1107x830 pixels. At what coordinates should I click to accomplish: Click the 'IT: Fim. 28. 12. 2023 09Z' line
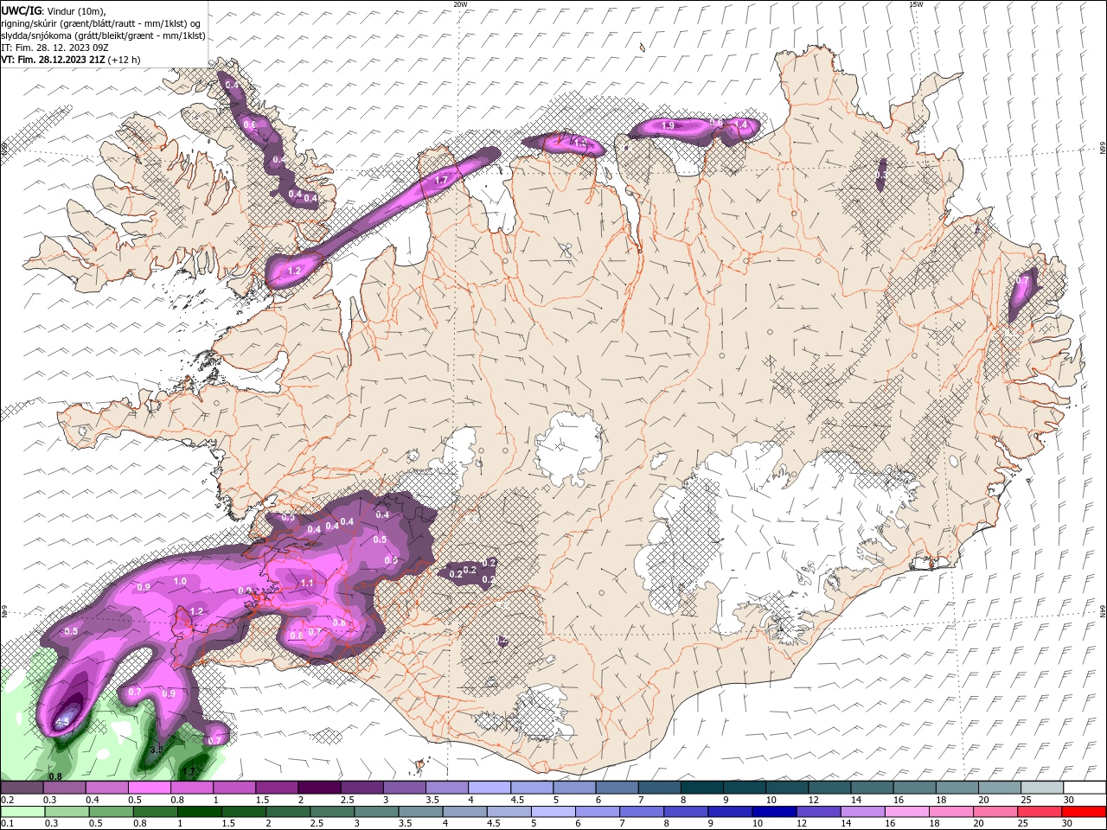pos(56,47)
